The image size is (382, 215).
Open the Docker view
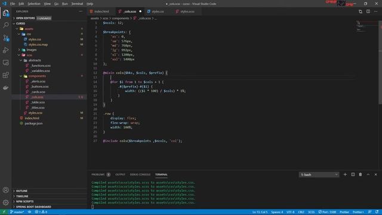point(5,88)
